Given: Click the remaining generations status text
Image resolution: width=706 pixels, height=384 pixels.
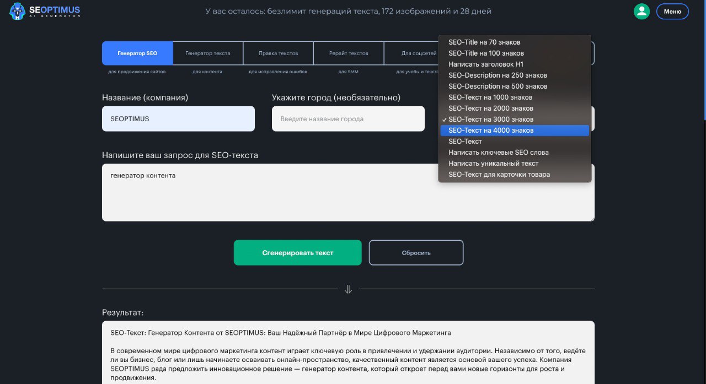Looking at the screenshot, I should point(348,11).
